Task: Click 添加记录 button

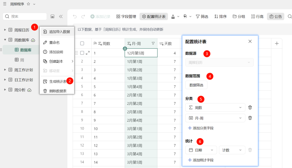Action: click(x=100, y=16)
